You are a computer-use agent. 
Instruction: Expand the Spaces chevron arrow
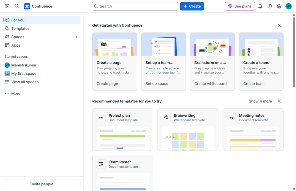pos(76,37)
